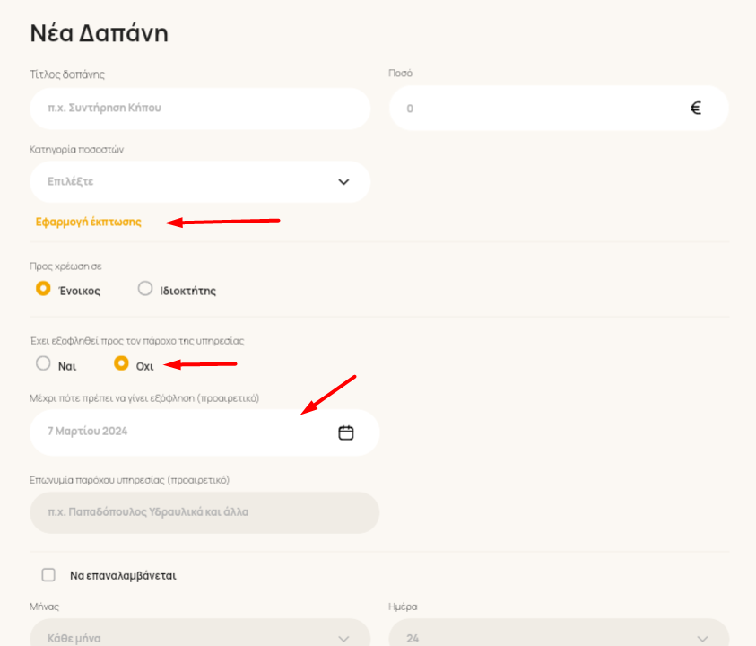Choose Ναι for payment to provider
Screen dimensions: 756x646
(43, 363)
